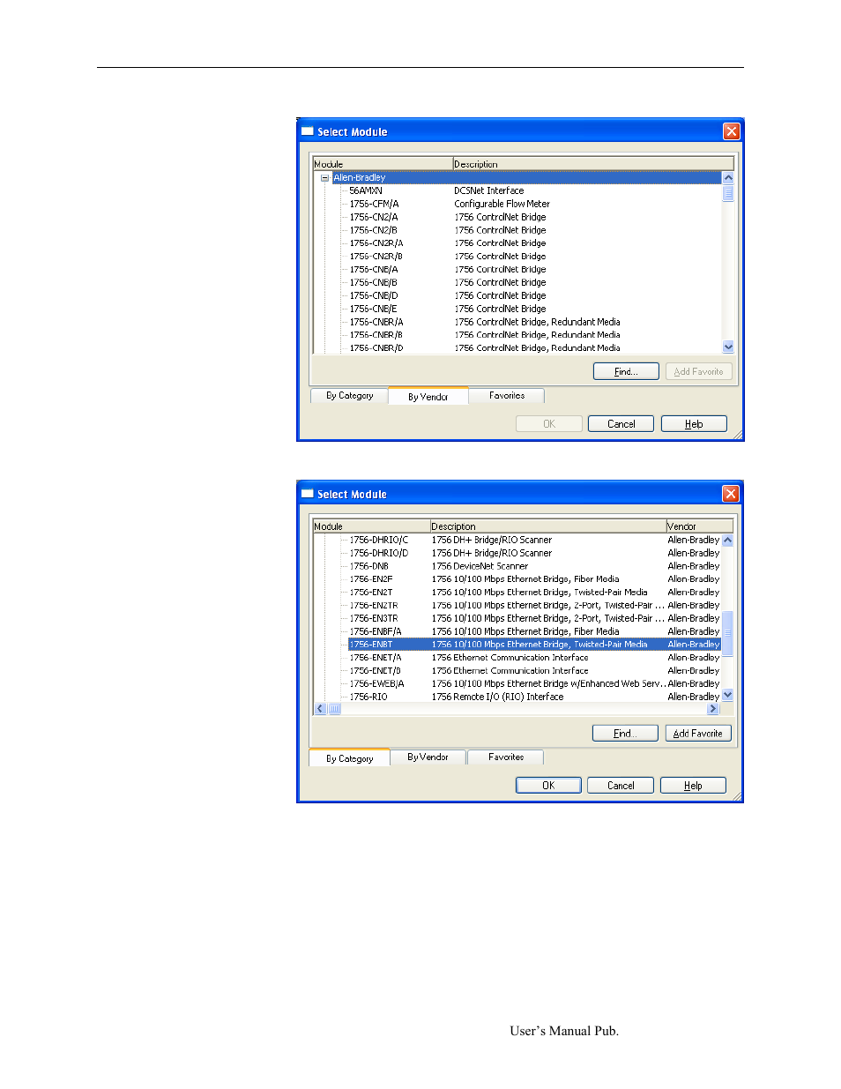
Task: Click Add Favorite in lower dialog
Action: [697, 734]
